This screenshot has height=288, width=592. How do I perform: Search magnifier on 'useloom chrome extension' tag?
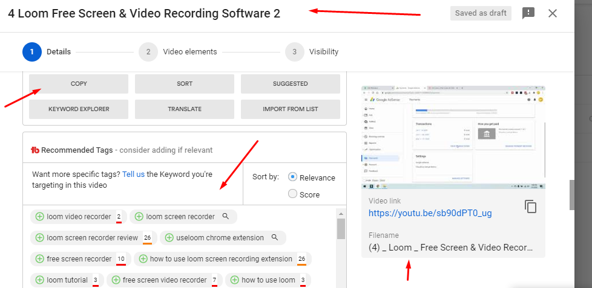[x=275, y=237]
